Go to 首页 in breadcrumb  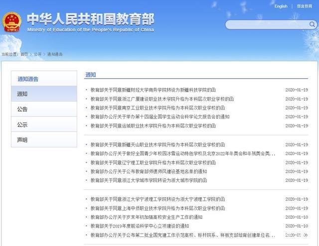pos(24,54)
